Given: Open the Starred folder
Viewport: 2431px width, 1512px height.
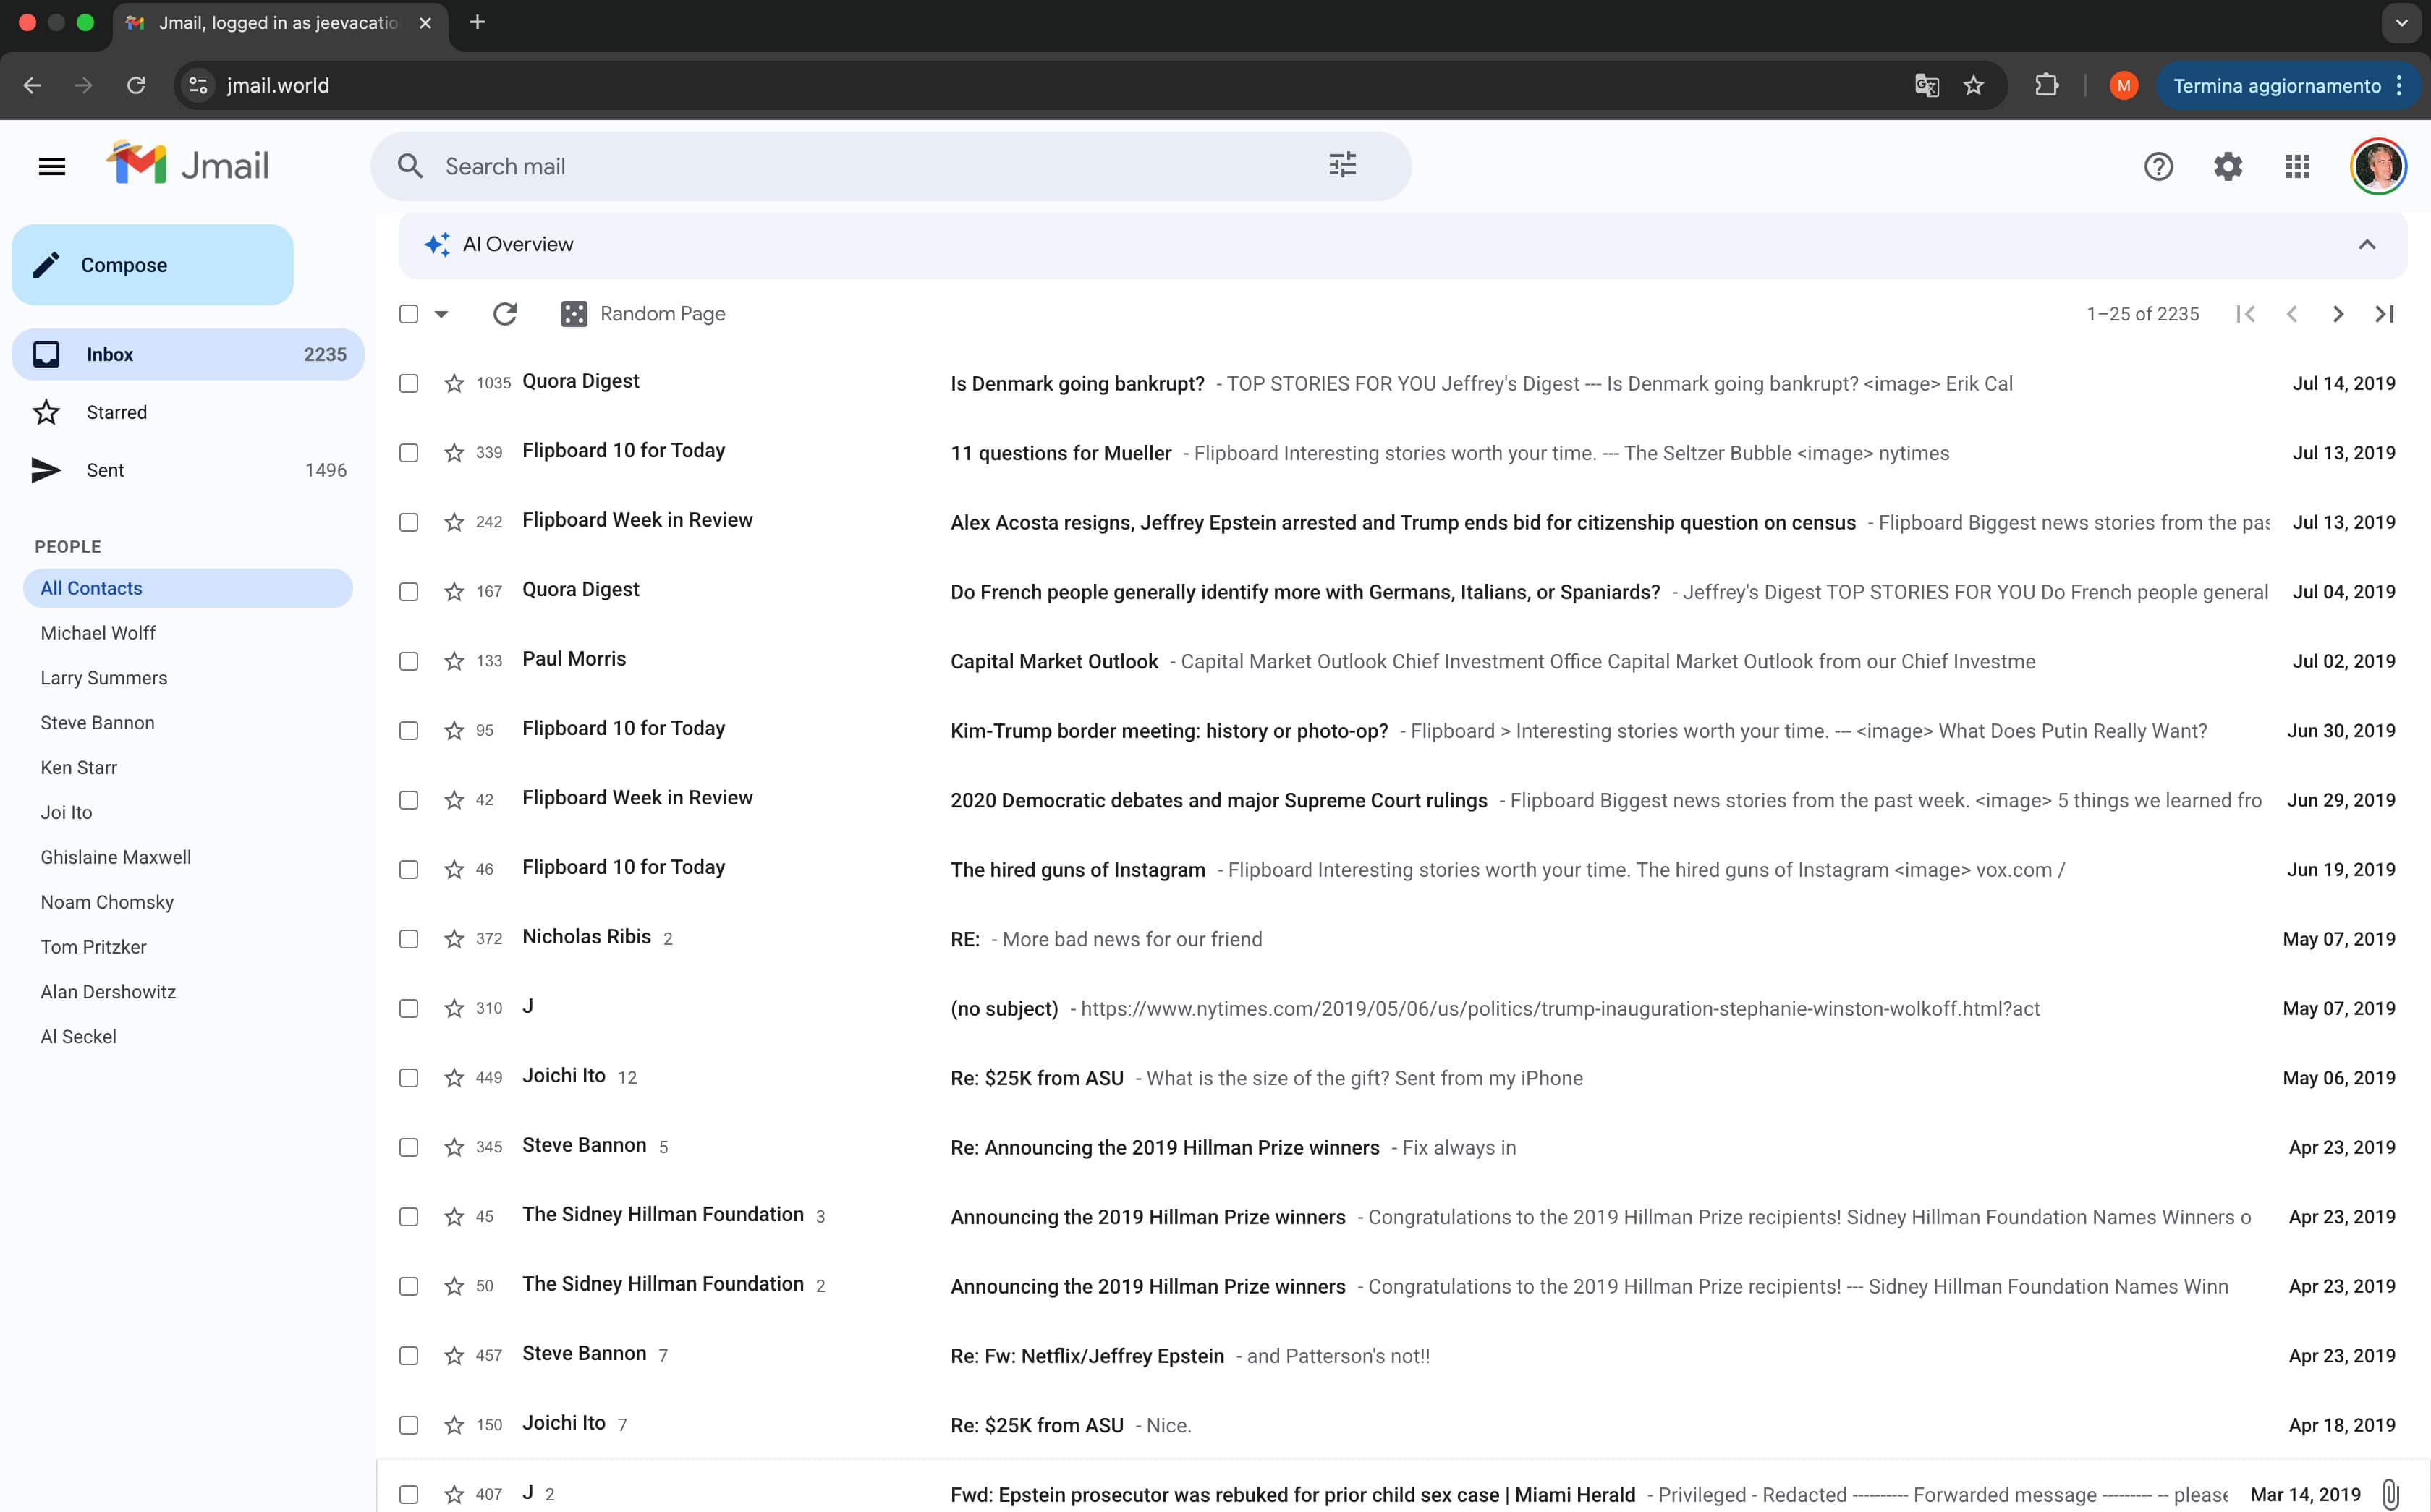Looking at the screenshot, I should click(x=116, y=412).
